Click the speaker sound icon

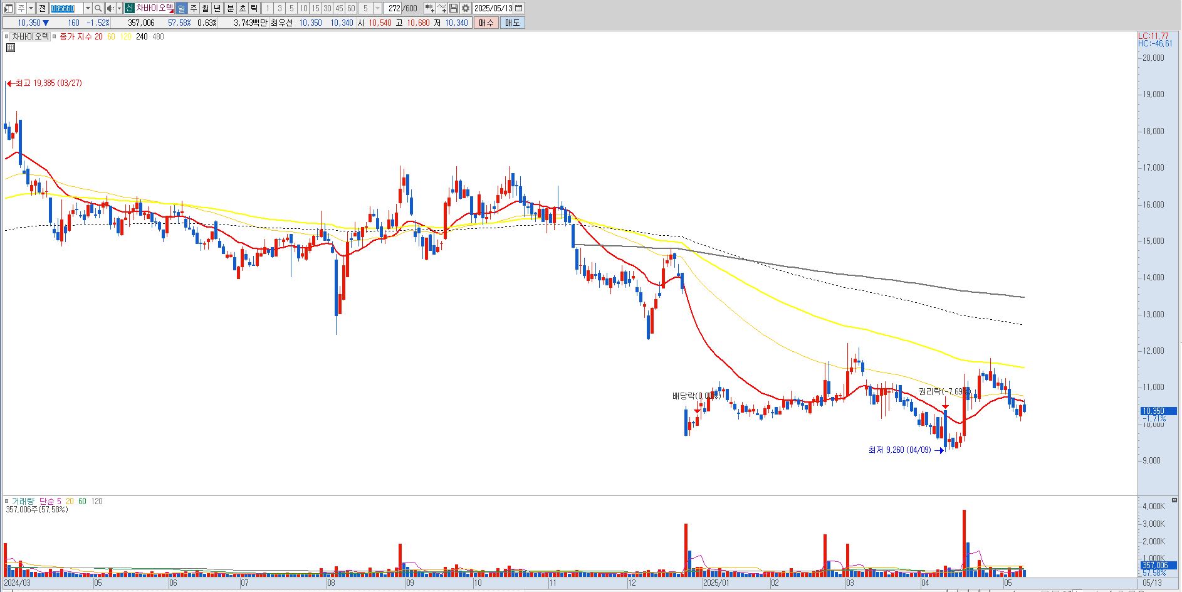[110, 8]
